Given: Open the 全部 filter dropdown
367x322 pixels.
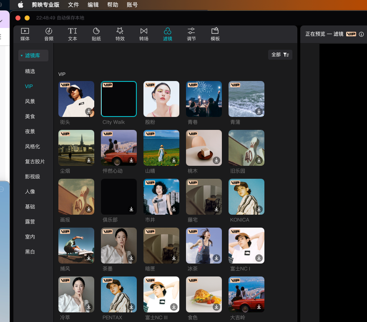Looking at the screenshot, I should [x=280, y=55].
